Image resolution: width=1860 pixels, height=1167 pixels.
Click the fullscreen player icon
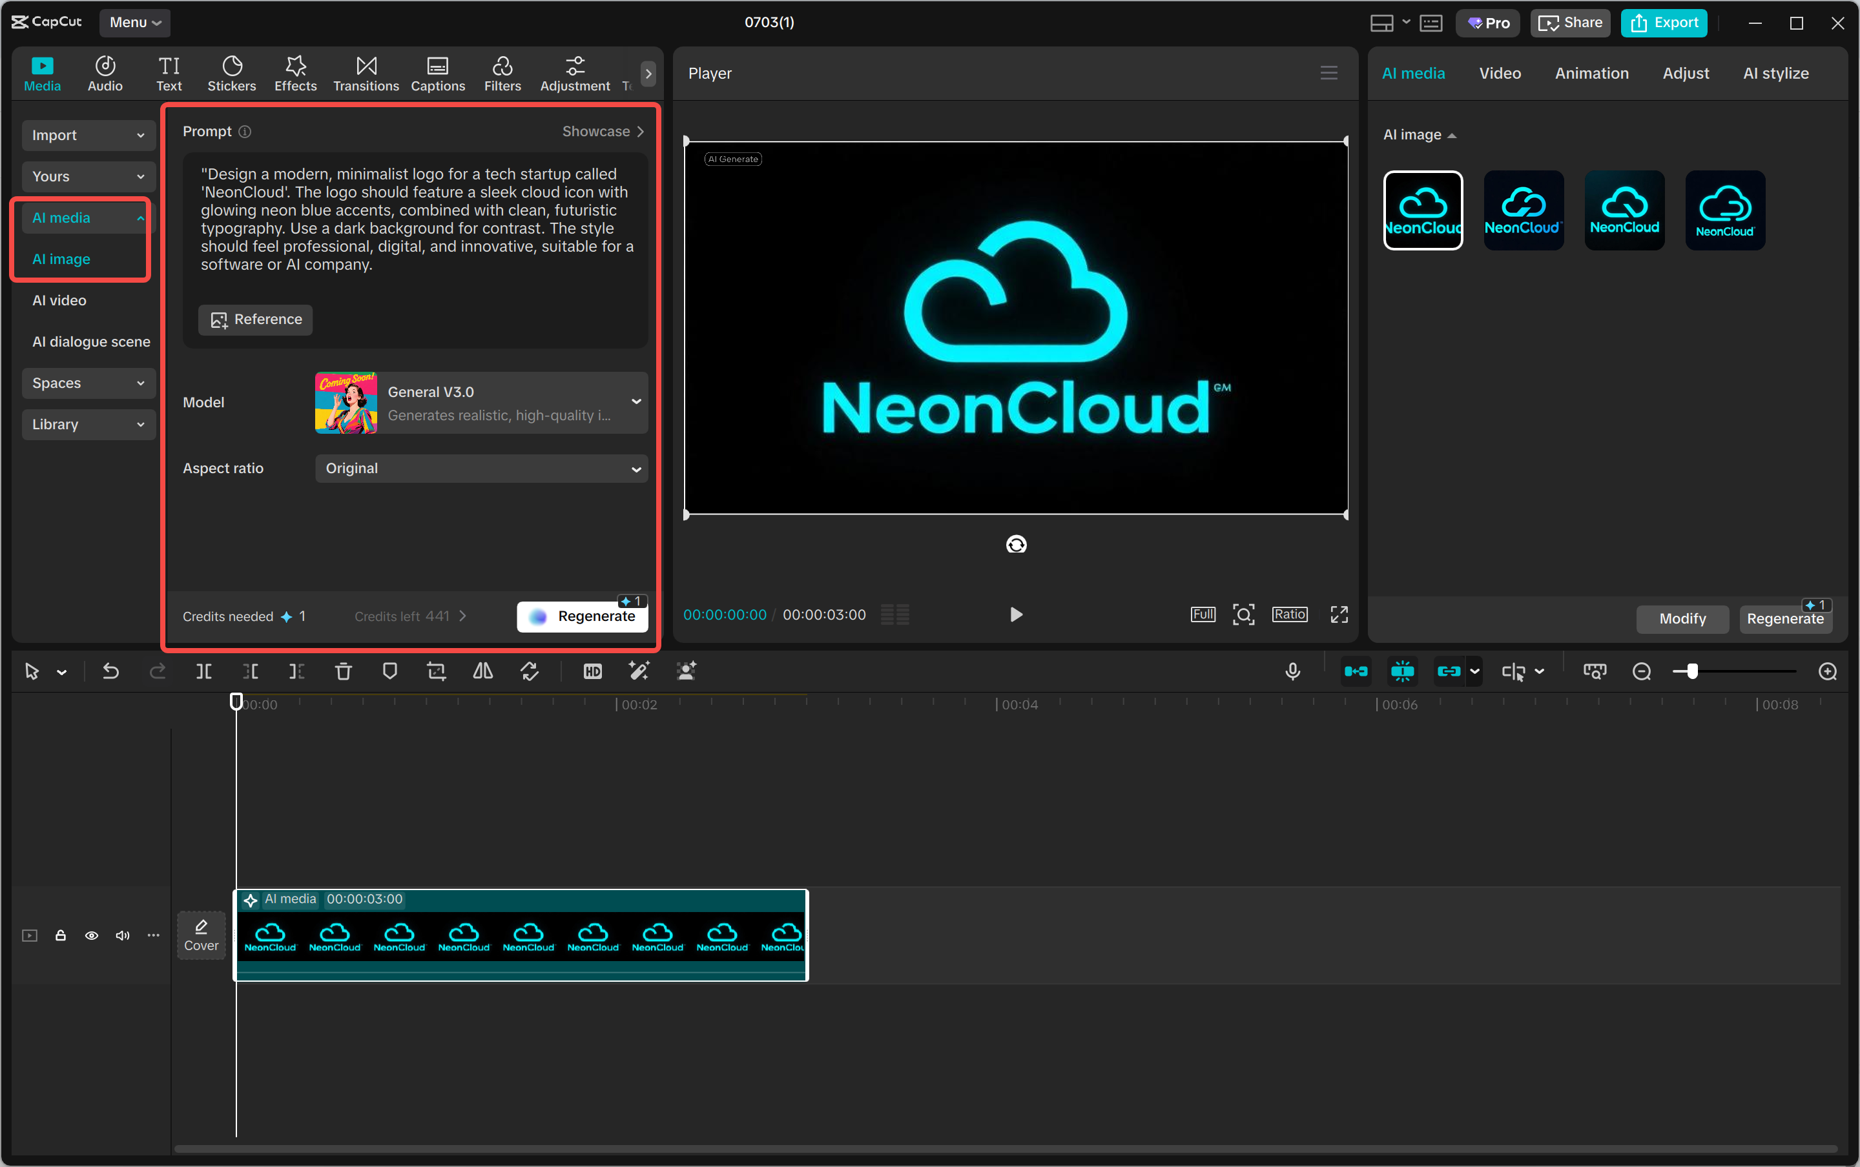pyautogui.click(x=1339, y=614)
